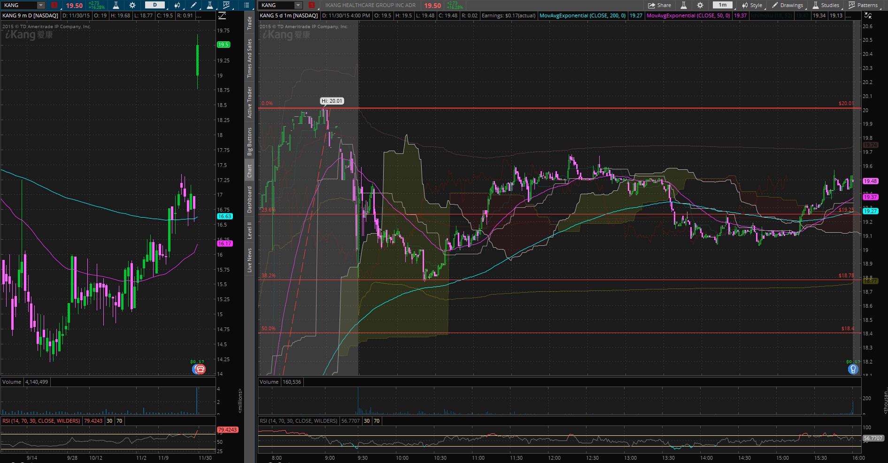Click the 50.0% Fibonacci level label
The image size is (888, 463).
[268, 328]
